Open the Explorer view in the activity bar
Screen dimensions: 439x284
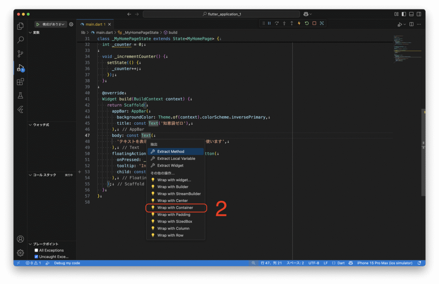tap(20, 26)
